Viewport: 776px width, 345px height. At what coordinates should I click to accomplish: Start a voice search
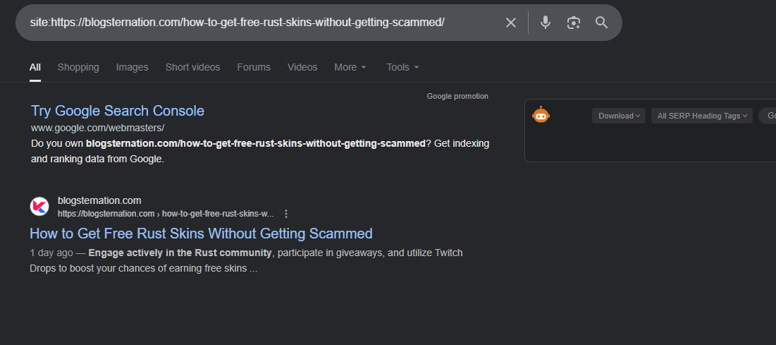click(x=545, y=23)
